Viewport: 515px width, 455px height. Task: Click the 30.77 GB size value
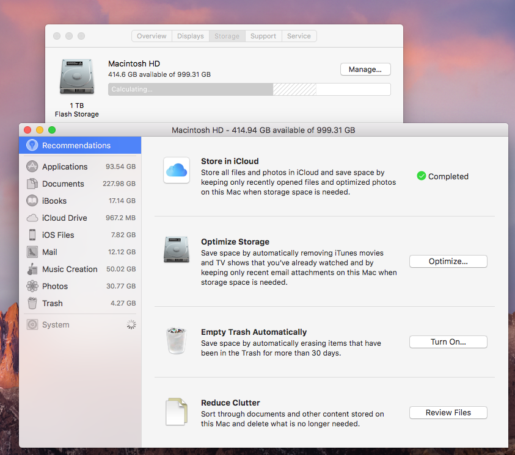(x=121, y=286)
